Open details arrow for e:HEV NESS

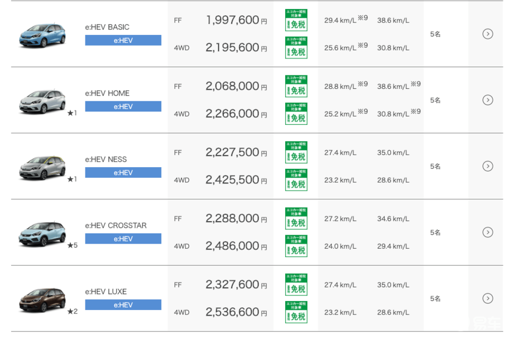pos(488,166)
